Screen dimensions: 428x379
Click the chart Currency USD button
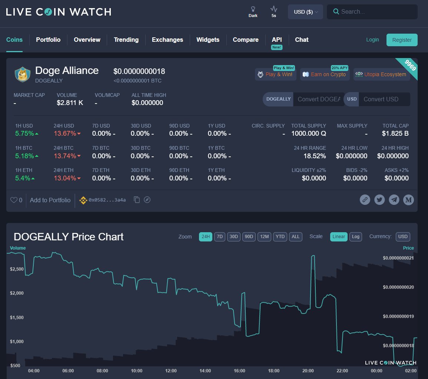[x=403, y=237]
